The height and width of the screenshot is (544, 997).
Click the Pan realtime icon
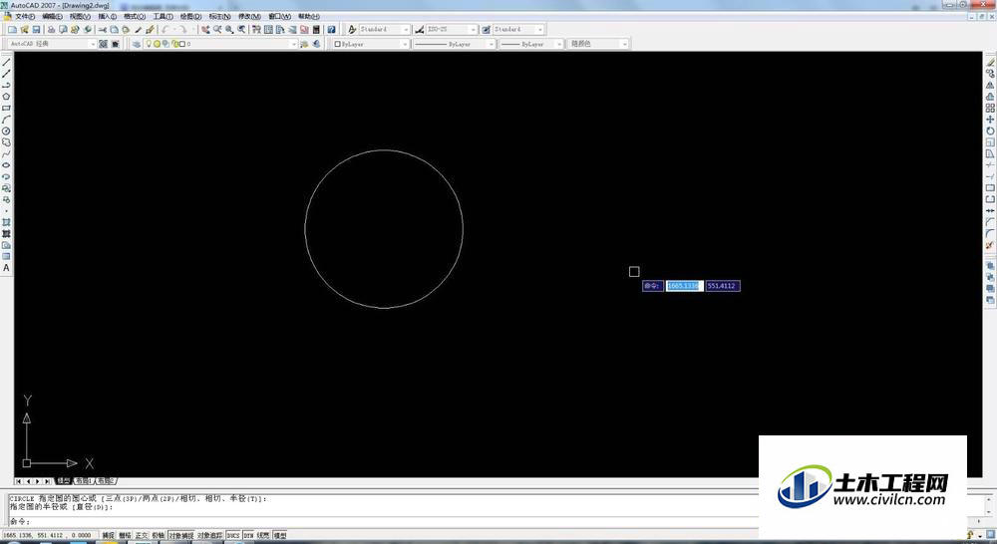point(205,29)
